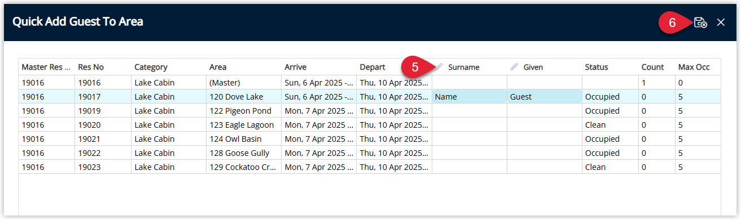Screen dimensions: 741x220
Task: Click Given cell in 128 Goose Gully row
Action: pyautogui.click(x=545, y=153)
